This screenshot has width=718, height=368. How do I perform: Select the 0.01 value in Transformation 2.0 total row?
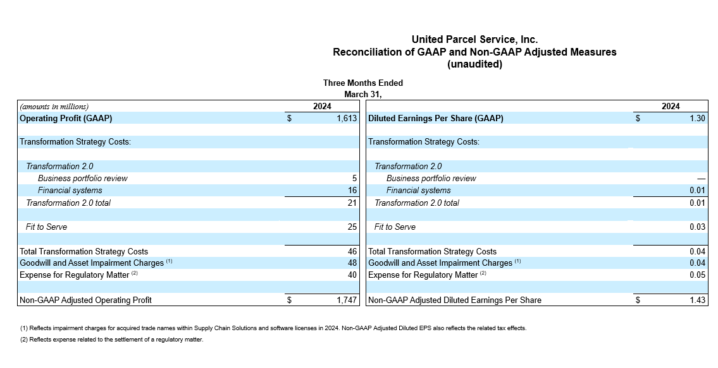[x=697, y=203]
